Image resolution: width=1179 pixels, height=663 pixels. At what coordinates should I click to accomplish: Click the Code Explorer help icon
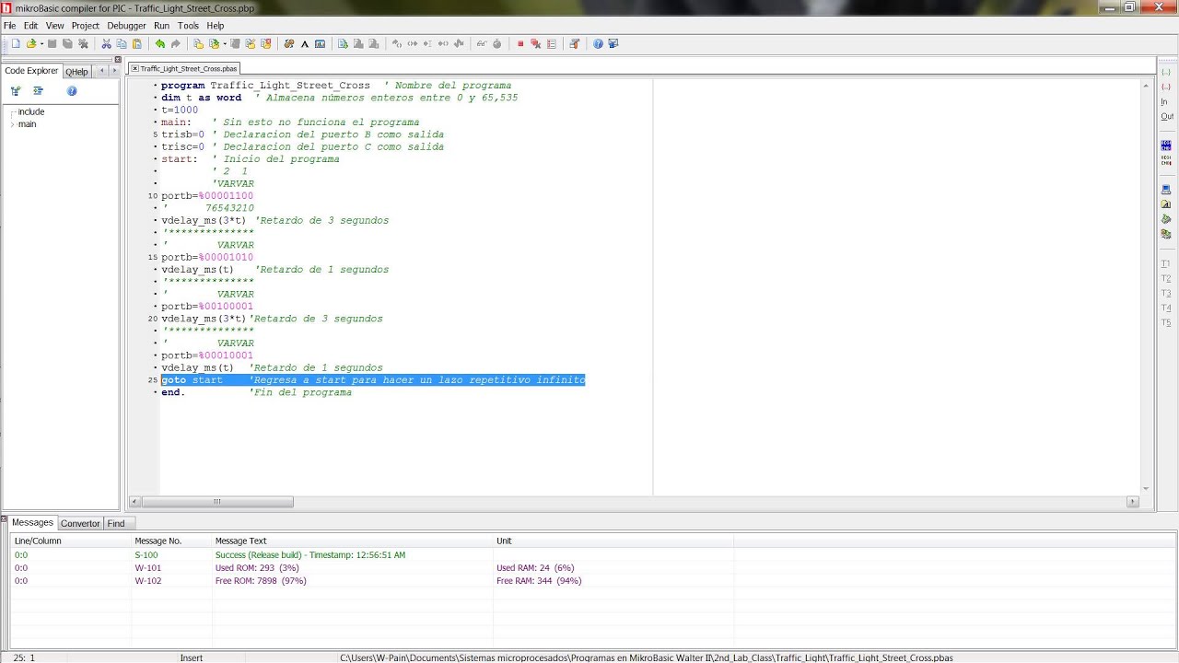pos(72,91)
